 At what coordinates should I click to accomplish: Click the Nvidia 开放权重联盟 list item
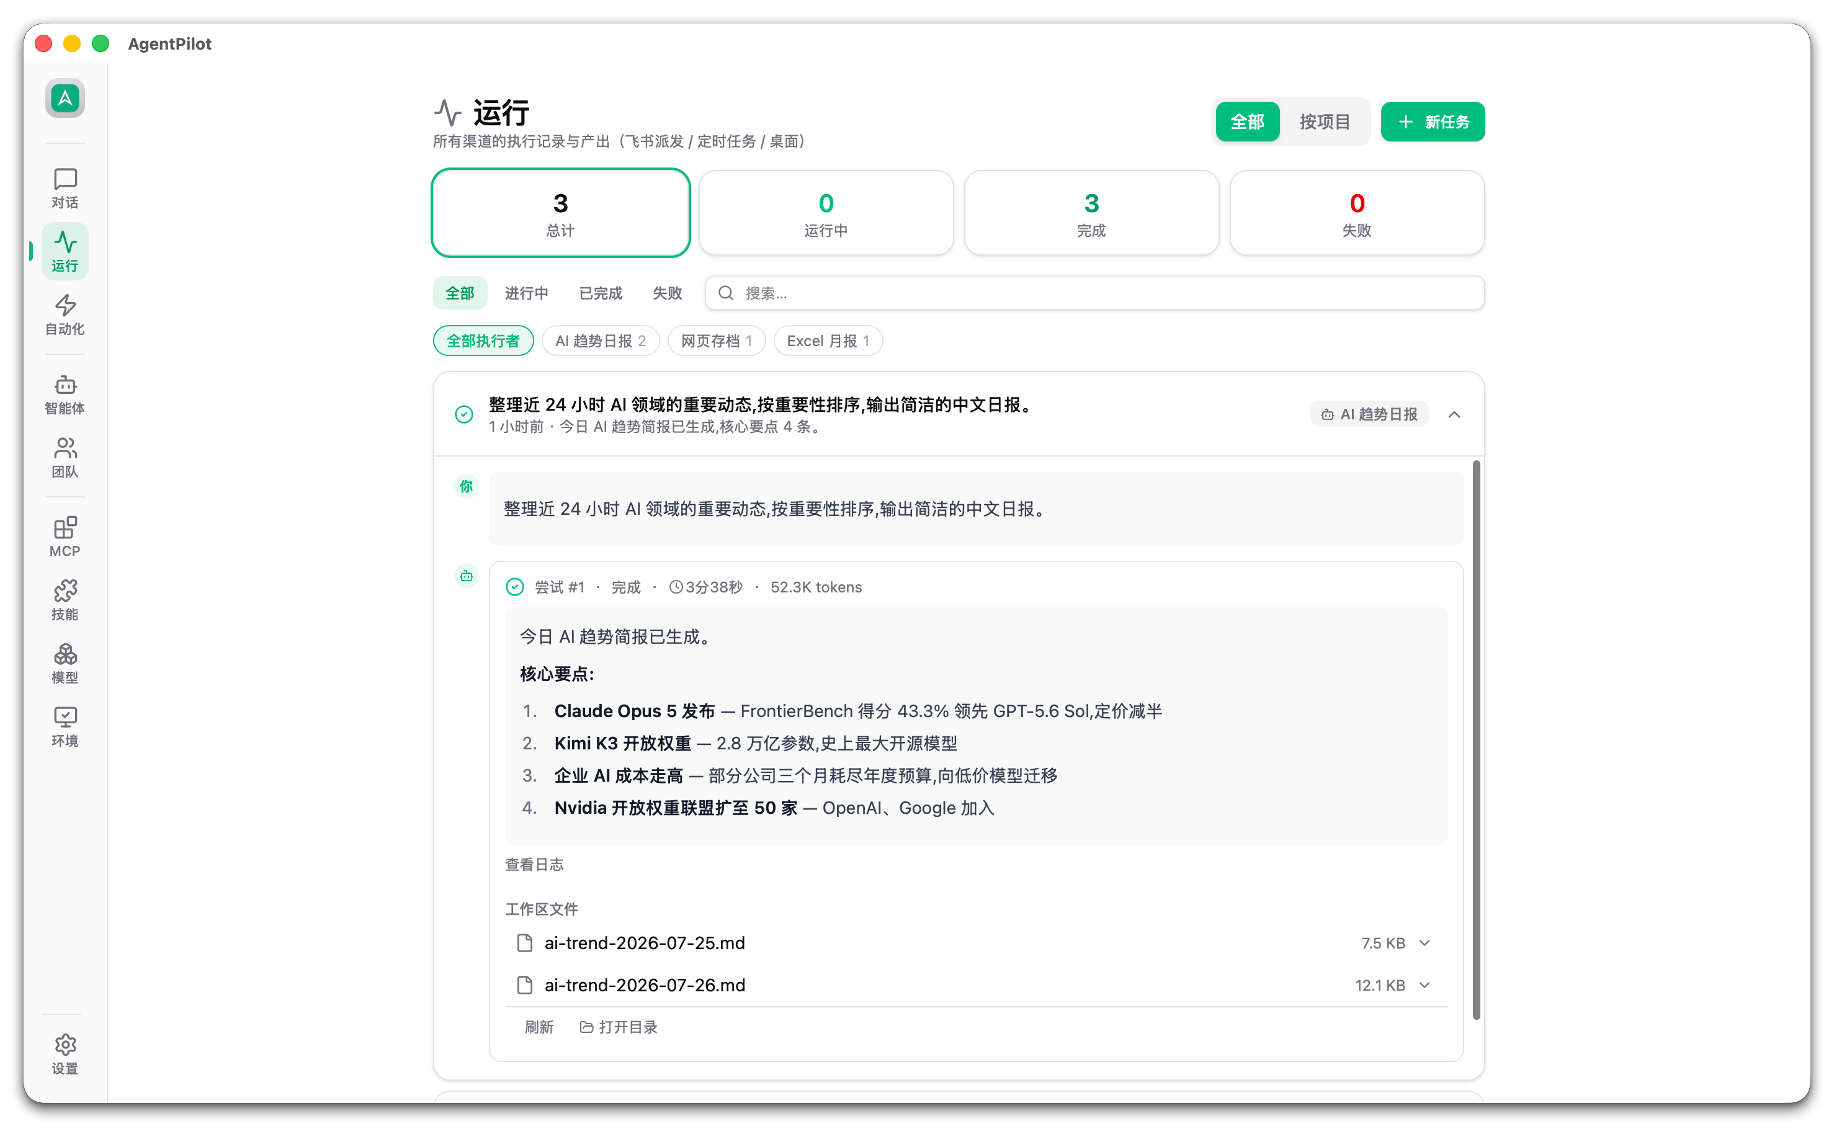point(774,808)
